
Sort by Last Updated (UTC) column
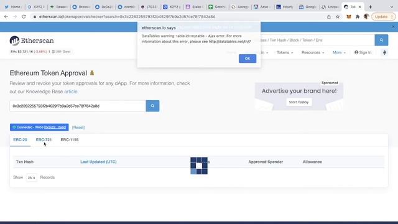pos(98,162)
